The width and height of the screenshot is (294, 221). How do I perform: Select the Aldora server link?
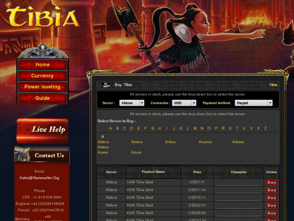pyautogui.click(x=103, y=142)
